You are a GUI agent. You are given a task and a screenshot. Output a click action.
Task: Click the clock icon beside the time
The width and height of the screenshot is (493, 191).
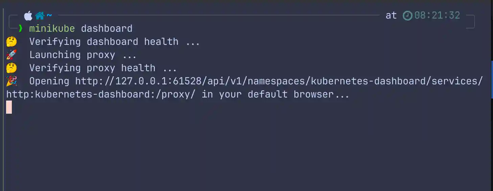click(x=407, y=16)
